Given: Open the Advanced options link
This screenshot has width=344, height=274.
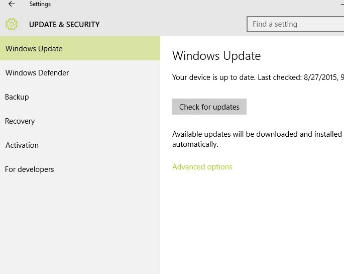Looking at the screenshot, I should click(x=202, y=167).
